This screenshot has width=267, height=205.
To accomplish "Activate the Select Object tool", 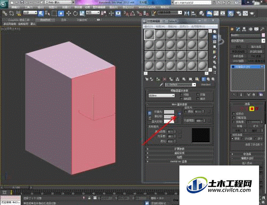I will pos(41,13).
